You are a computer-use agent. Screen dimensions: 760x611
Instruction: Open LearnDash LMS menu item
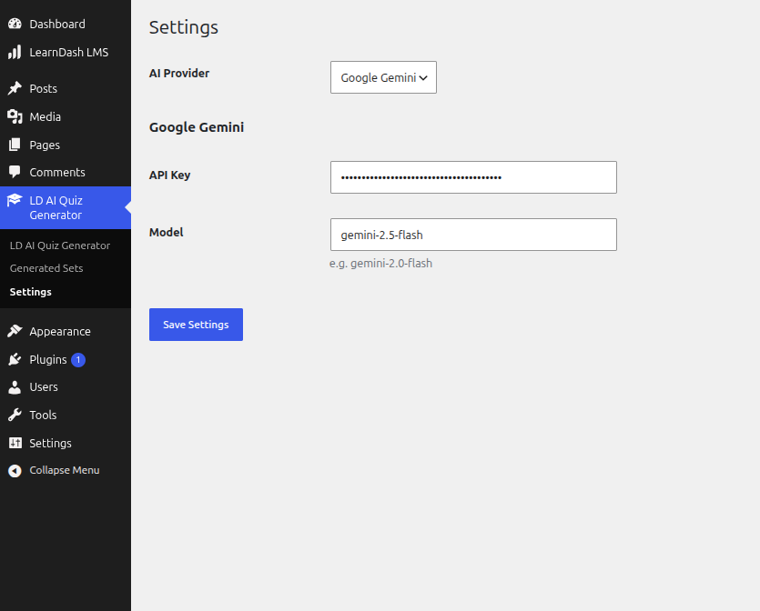pyautogui.click(x=66, y=53)
